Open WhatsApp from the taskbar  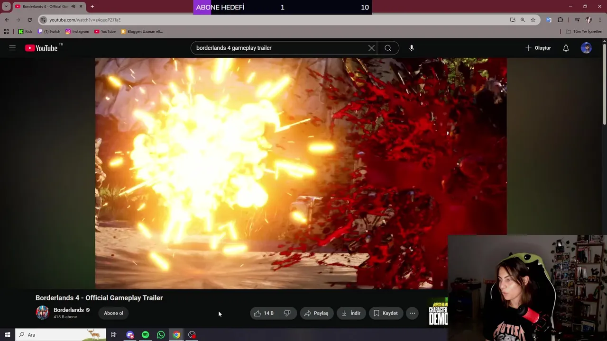[161, 335]
